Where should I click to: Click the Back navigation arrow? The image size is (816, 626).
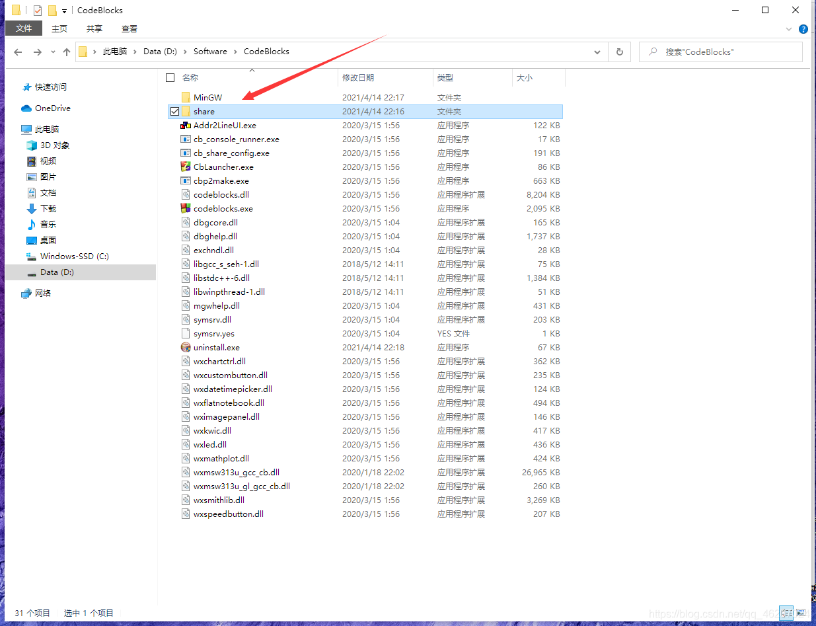tap(18, 52)
